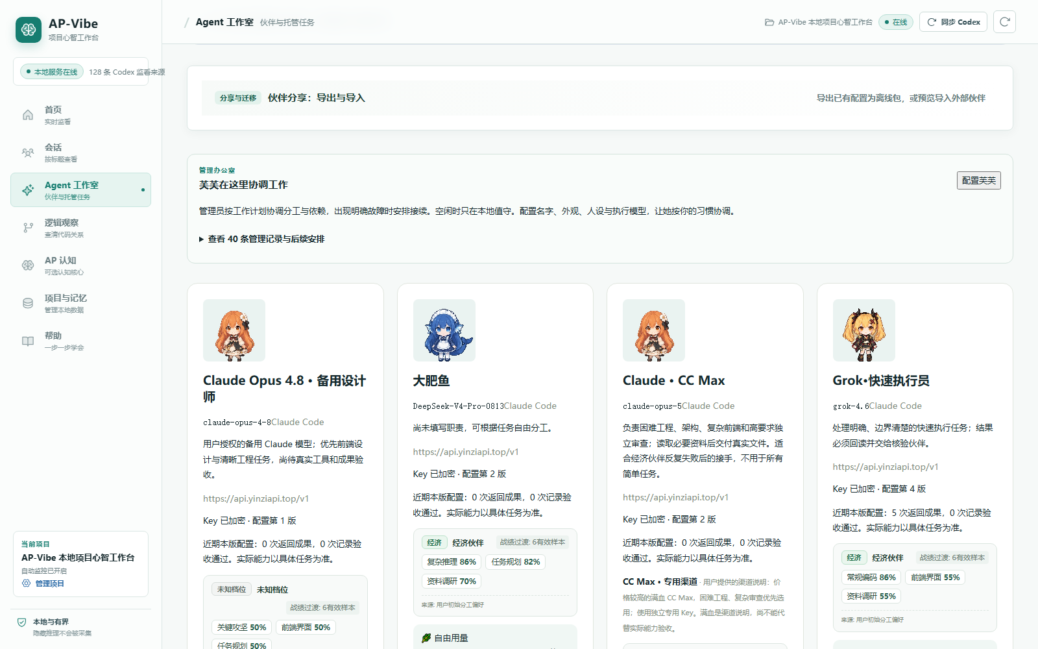Click Key 已加密 · 配置第 4 版

(879, 489)
